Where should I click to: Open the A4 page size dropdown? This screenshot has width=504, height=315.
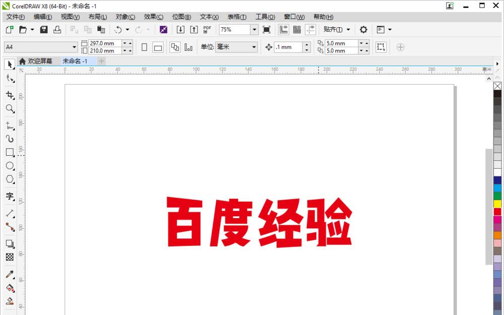[x=74, y=47]
